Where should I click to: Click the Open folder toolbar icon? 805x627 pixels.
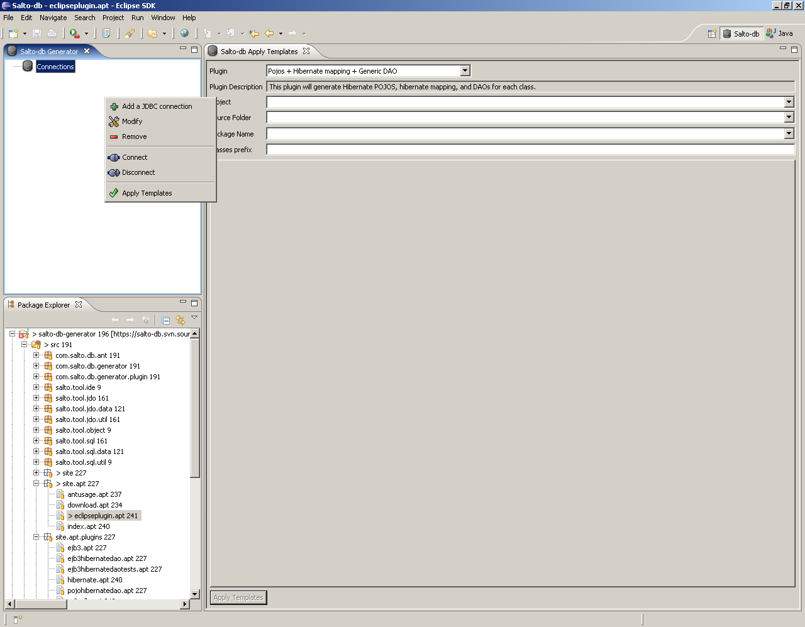(x=153, y=33)
